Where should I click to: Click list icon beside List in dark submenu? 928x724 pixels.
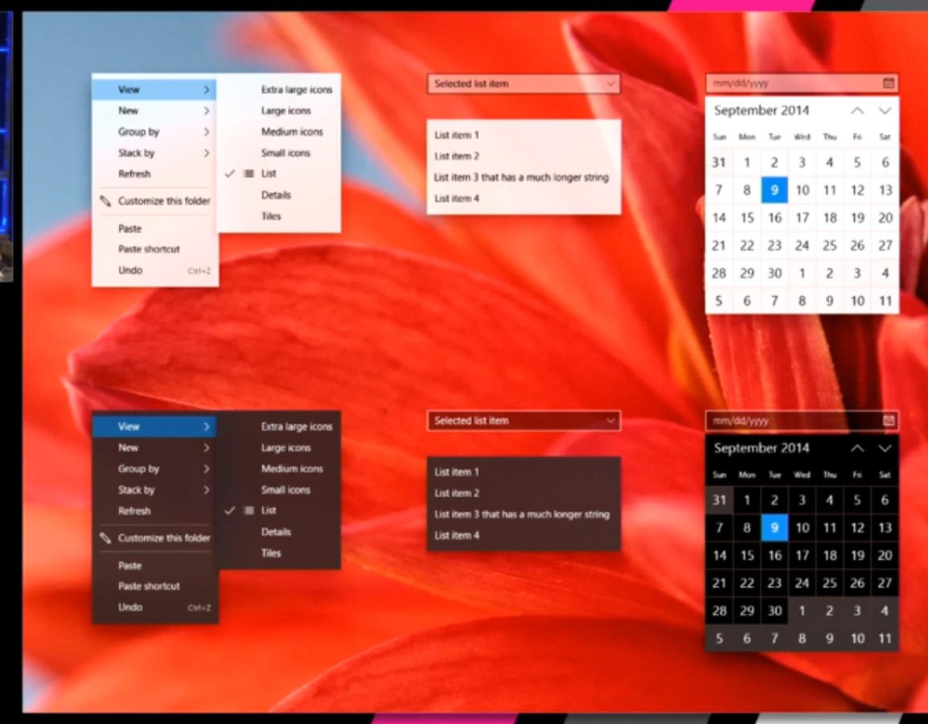(x=249, y=510)
